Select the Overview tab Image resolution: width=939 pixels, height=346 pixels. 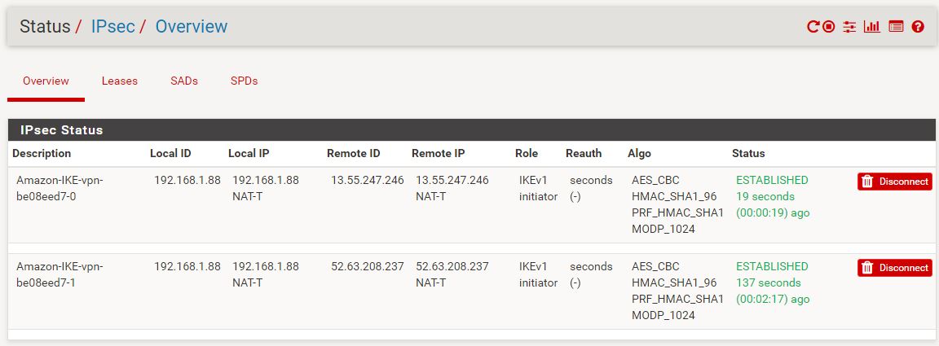tap(46, 81)
